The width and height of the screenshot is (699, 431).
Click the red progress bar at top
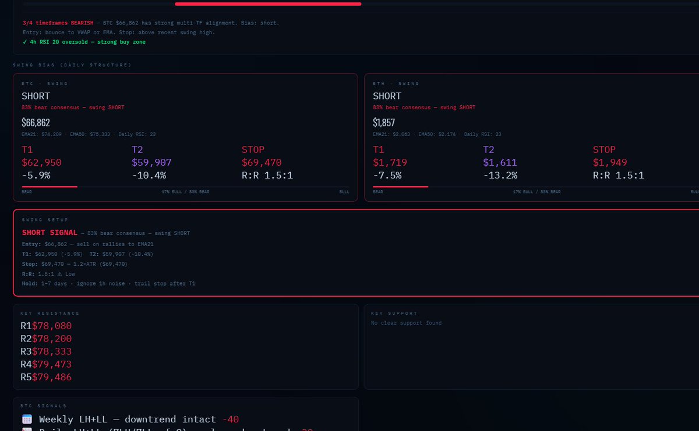pos(268,3)
